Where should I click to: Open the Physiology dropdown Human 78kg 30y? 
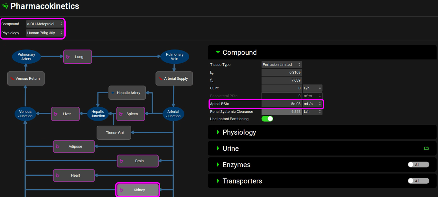pyautogui.click(x=45, y=33)
